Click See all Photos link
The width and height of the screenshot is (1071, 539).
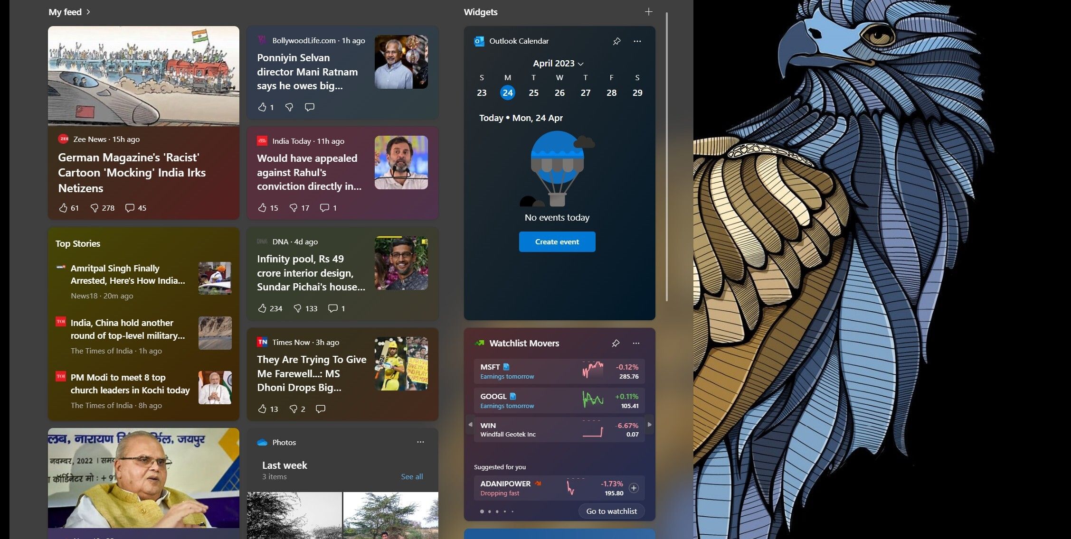click(x=411, y=476)
